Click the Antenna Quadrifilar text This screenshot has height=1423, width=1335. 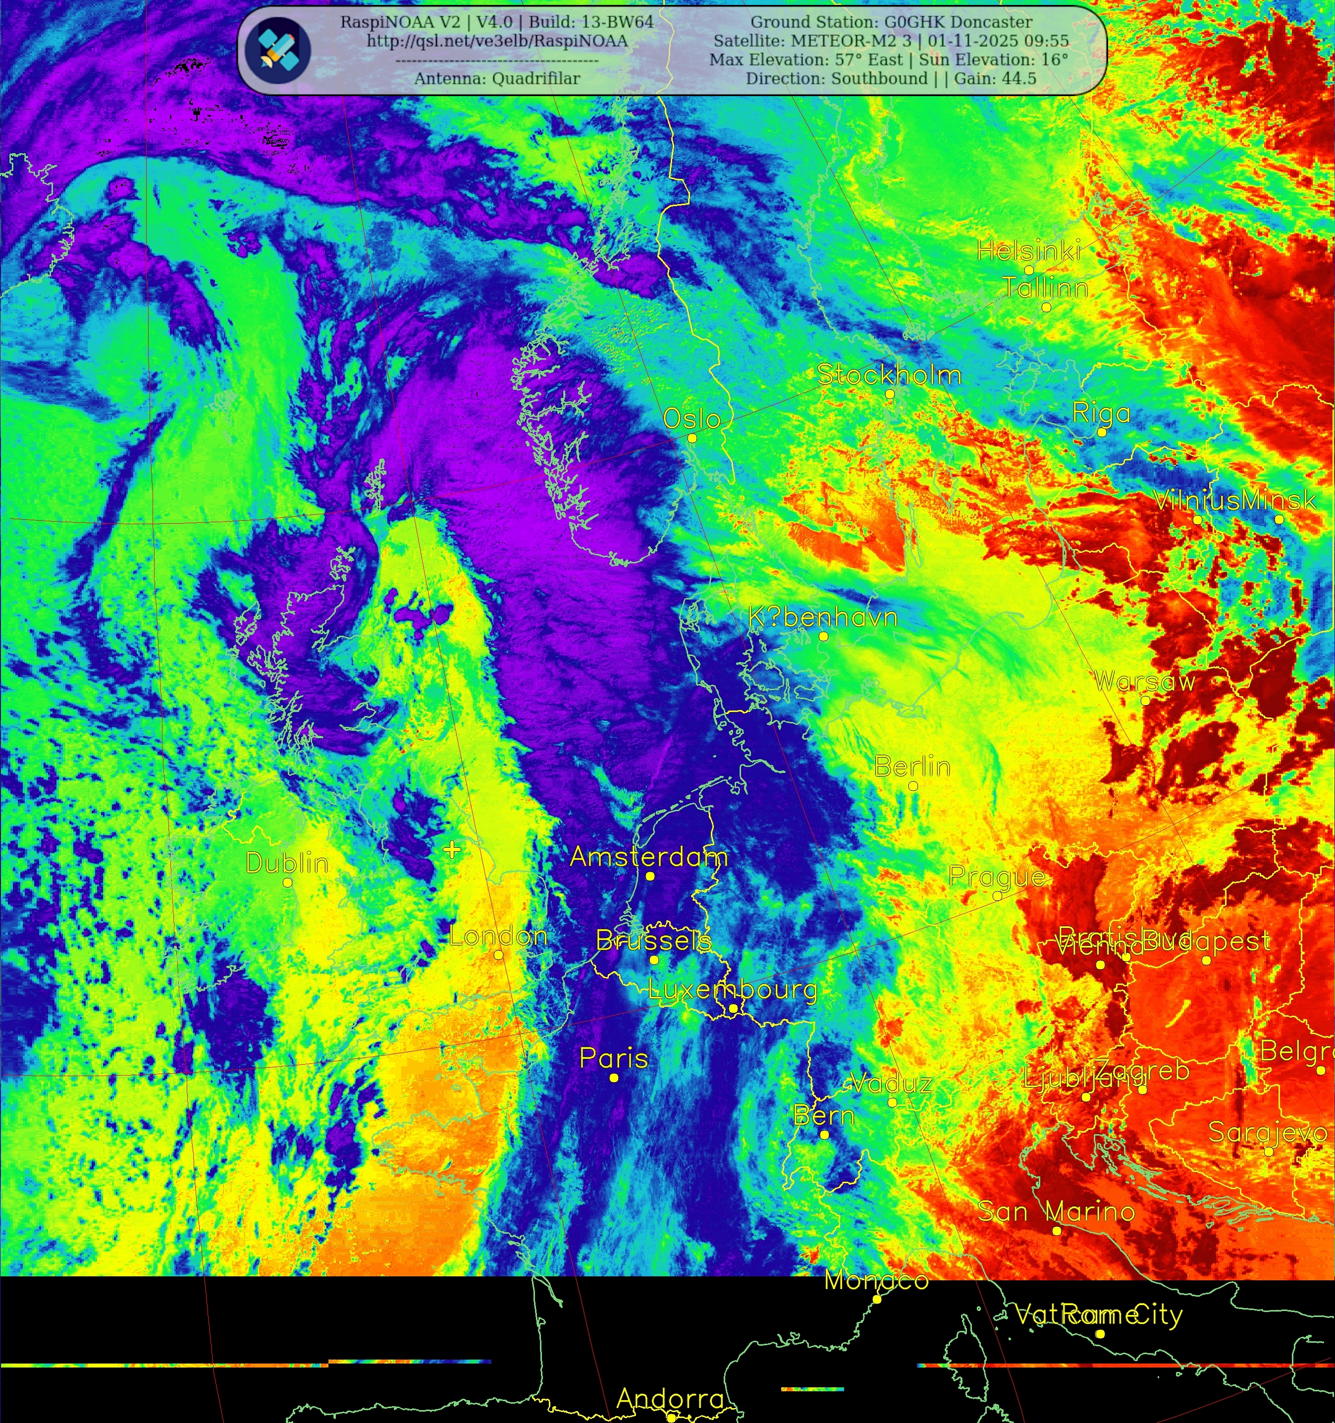(497, 79)
